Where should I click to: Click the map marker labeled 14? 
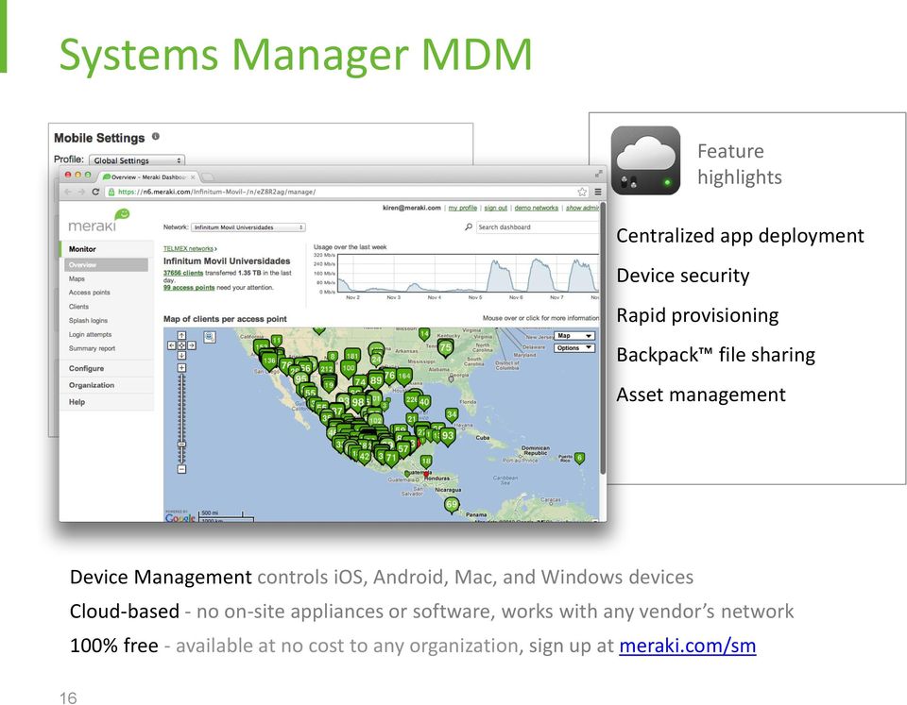pyautogui.click(x=424, y=334)
